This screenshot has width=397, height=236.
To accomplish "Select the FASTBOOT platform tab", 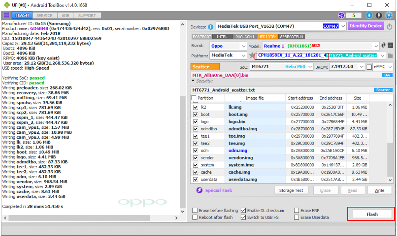I will point(202,37).
